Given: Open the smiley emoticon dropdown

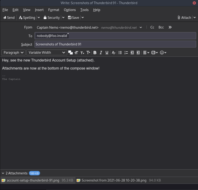Looking at the screenshot, I should (163, 53).
